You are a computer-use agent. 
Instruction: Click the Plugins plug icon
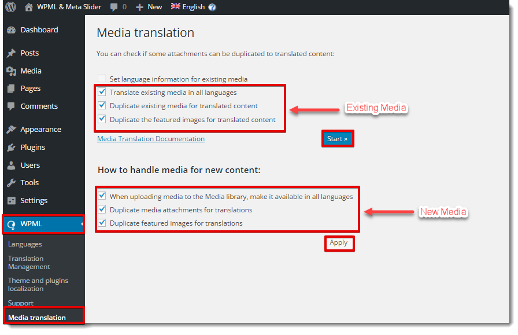[11, 148]
